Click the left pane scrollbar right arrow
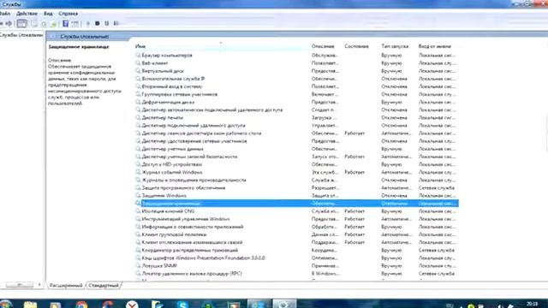Viewport: 548px width, 308px height. pyautogui.click(x=39, y=285)
